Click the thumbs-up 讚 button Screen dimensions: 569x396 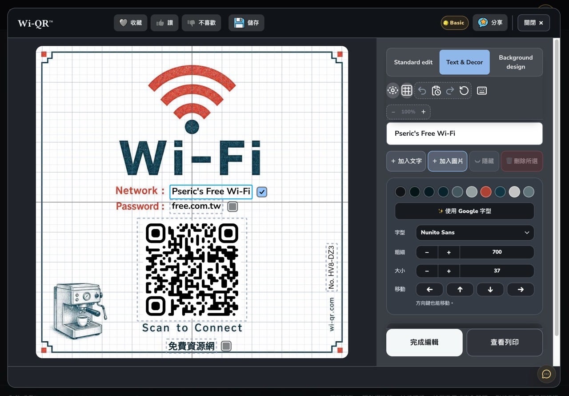164,23
